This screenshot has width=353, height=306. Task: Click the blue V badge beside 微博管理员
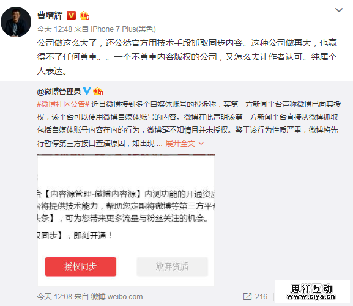click(x=87, y=91)
